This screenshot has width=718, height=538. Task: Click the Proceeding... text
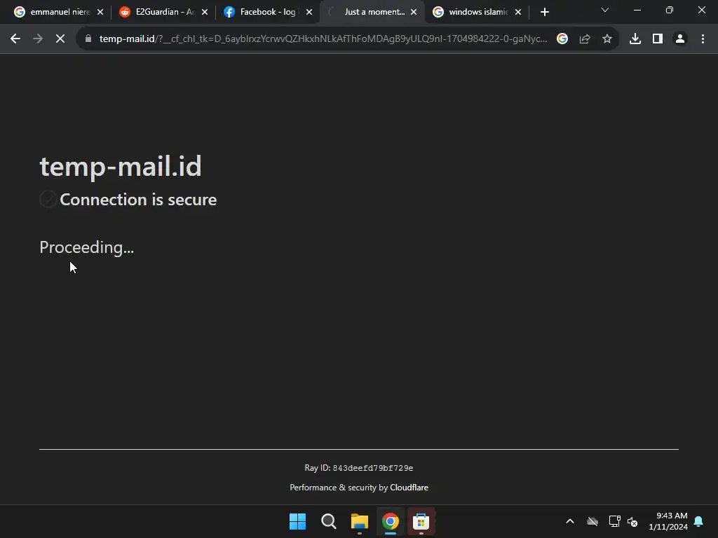click(86, 247)
